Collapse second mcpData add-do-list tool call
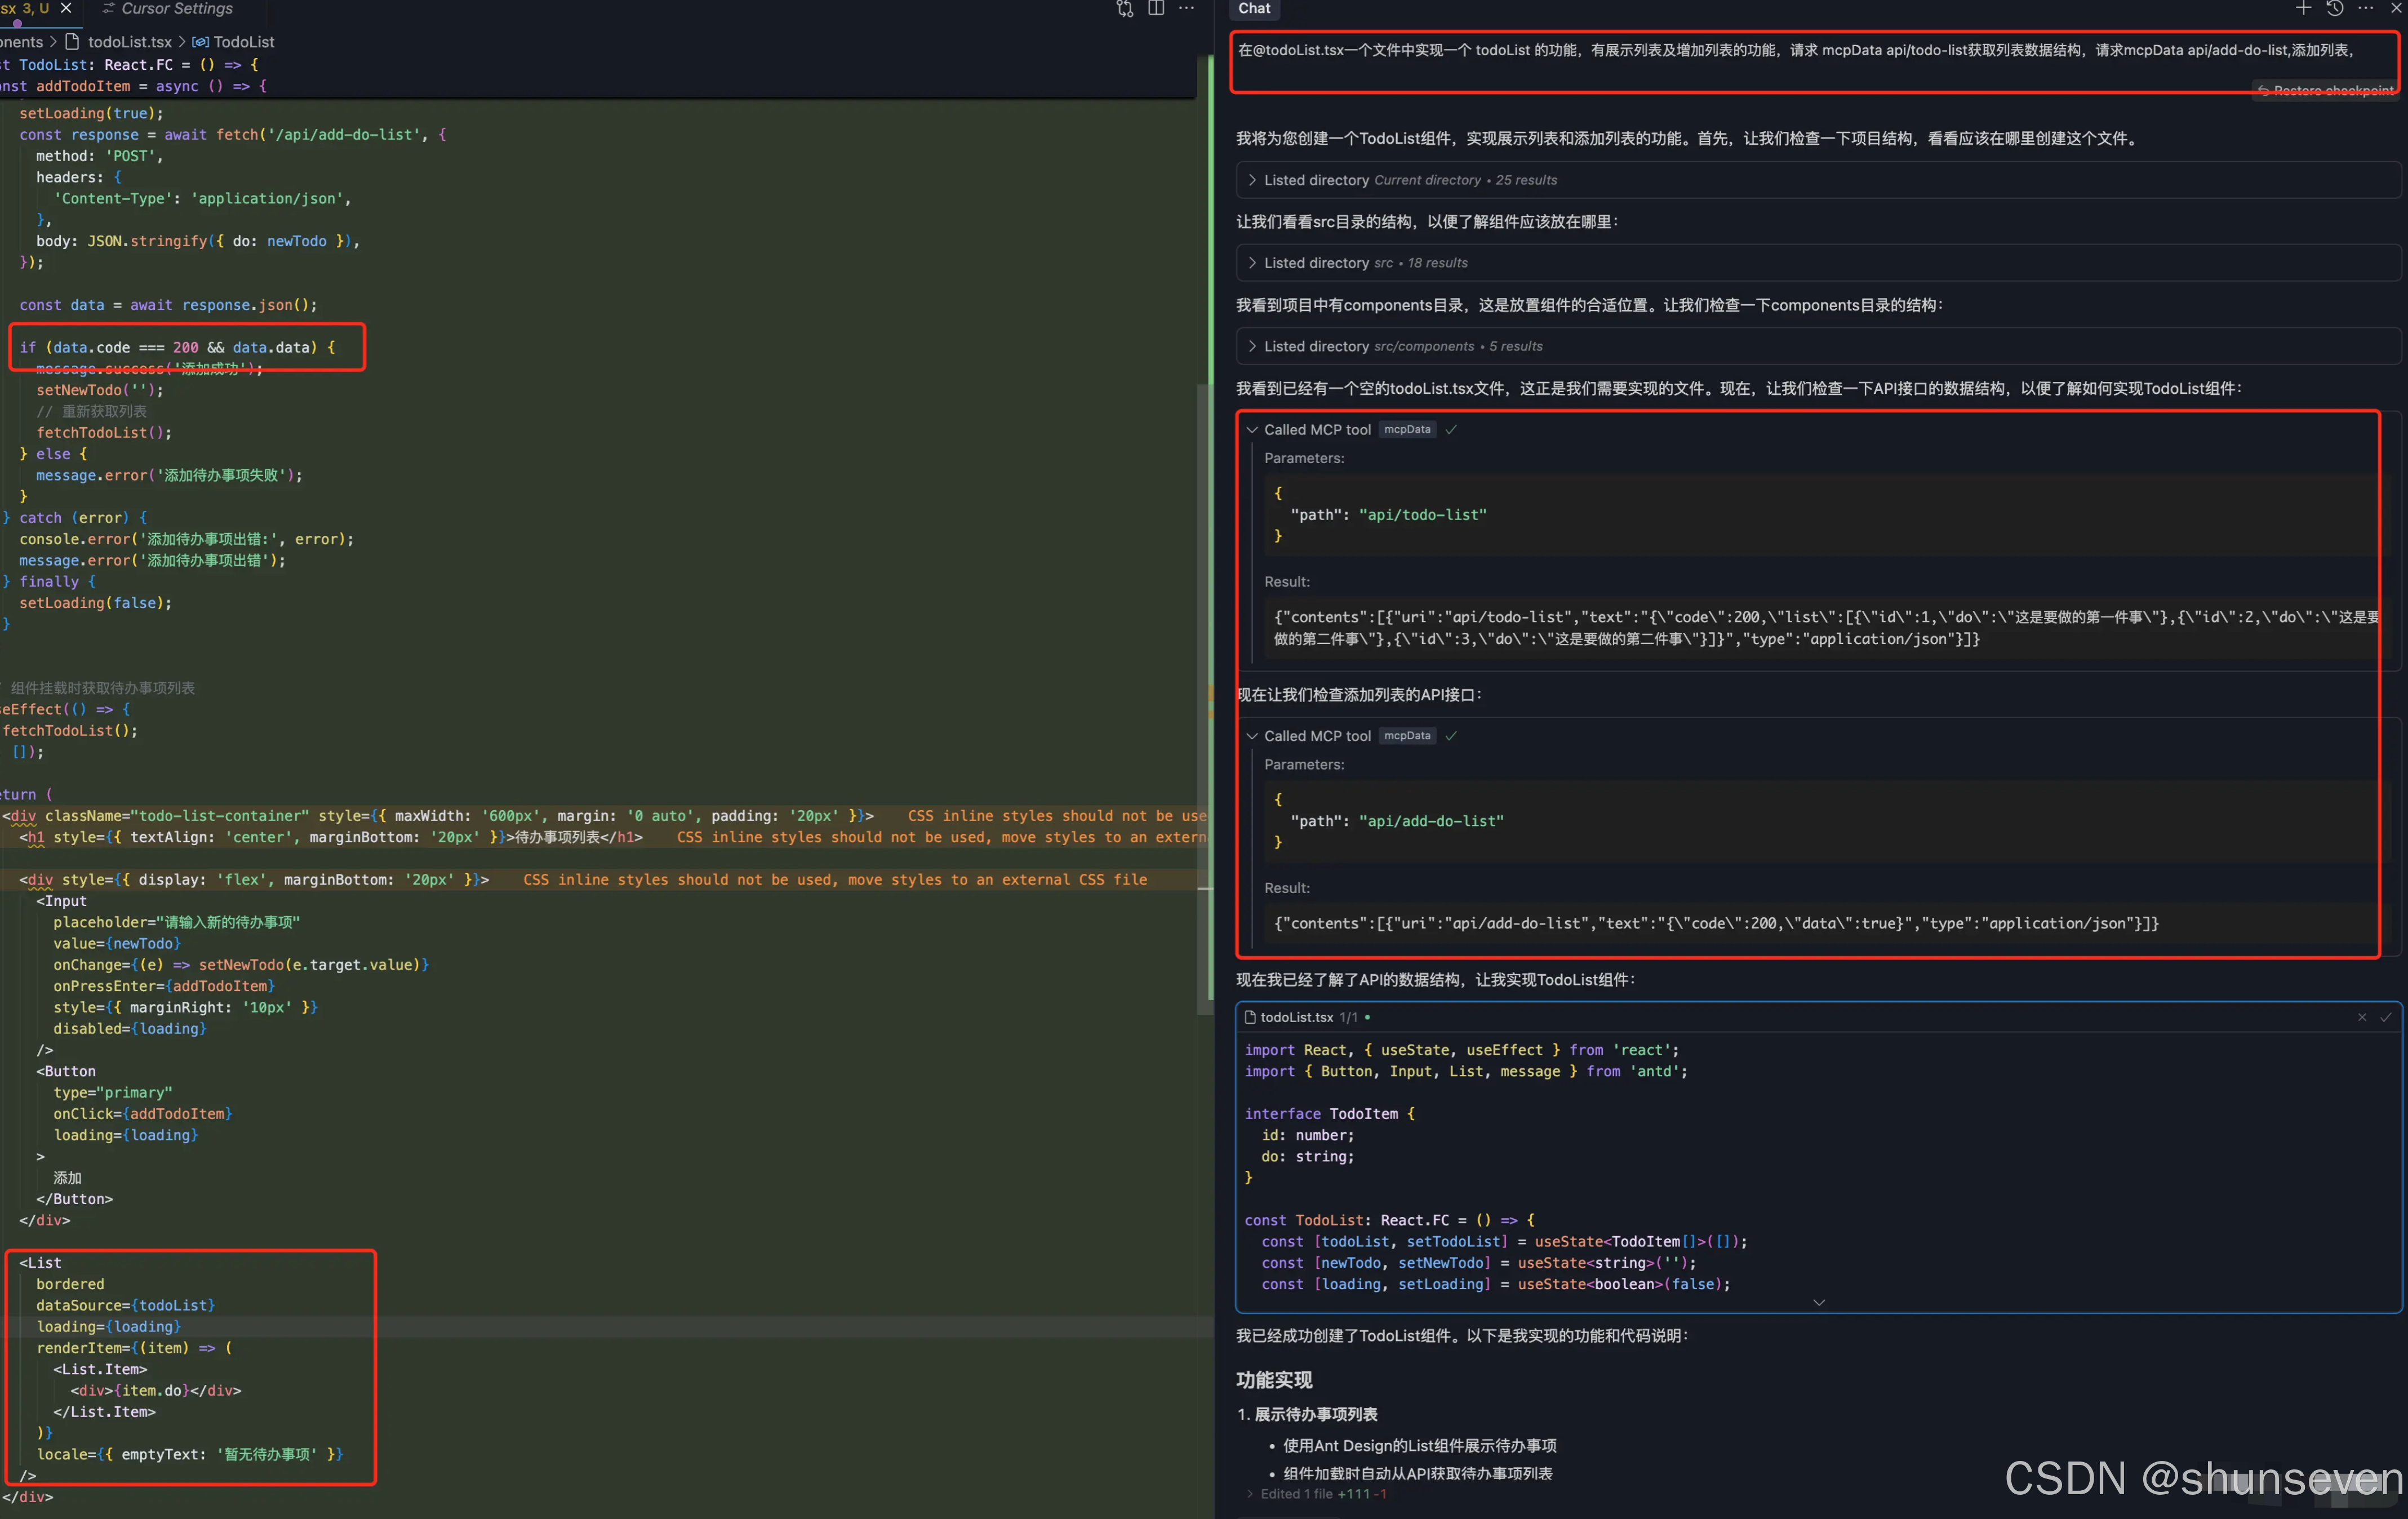The height and width of the screenshot is (1519, 2408). coord(1252,736)
